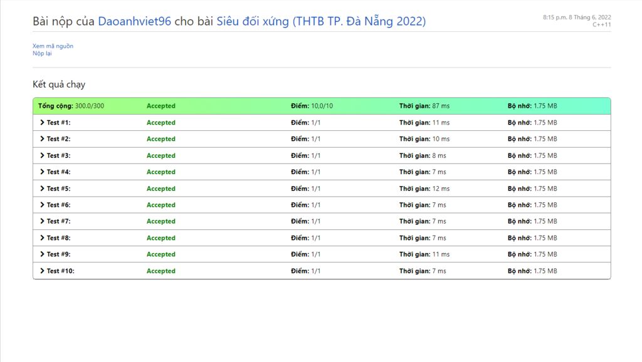Screen dimensions: 642x362
Task: Click the Thời gian: 87 ms total time
Action: (x=424, y=106)
